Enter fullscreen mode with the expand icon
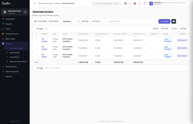This screenshot has width=193, height=124. [x=140, y=3]
